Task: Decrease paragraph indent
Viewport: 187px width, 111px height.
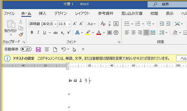Action: point(162,24)
